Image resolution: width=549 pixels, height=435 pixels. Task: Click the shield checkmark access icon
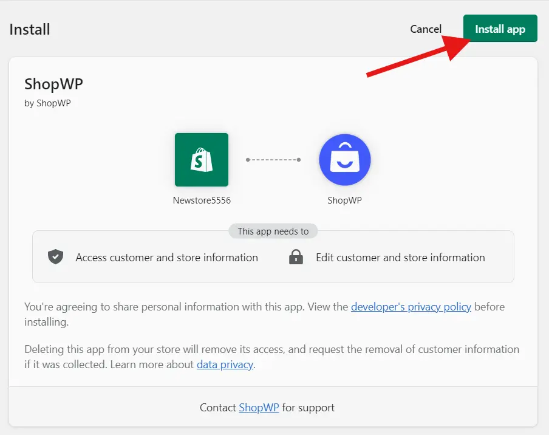point(56,257)
